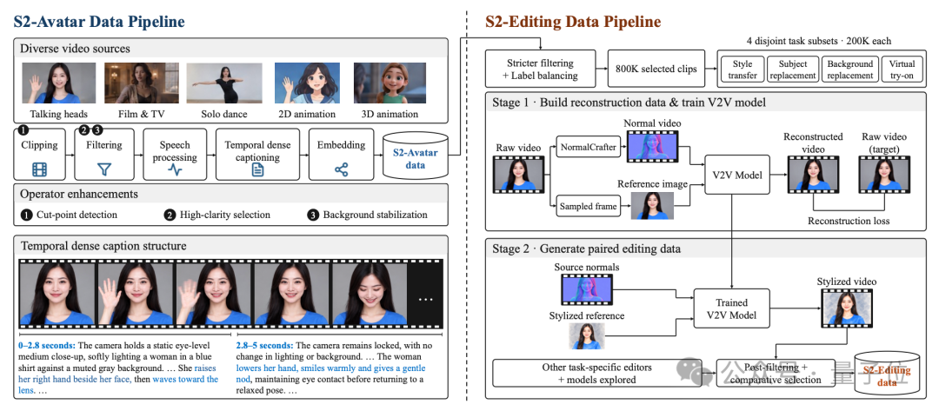
Task: Click the caption frame of the woman looking down
Action: pos(370,295)
